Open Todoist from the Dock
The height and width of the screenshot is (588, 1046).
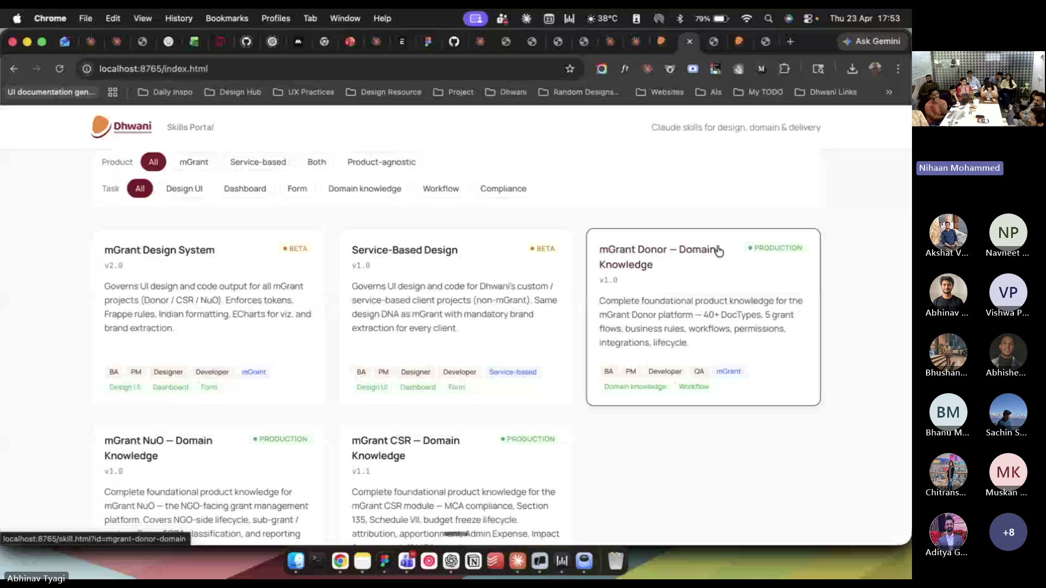(x=495, y=562)
